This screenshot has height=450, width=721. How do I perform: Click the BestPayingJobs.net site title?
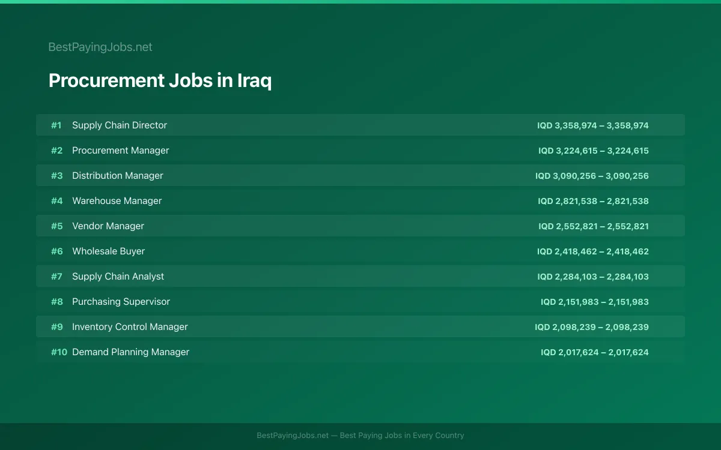pos(100,47)
